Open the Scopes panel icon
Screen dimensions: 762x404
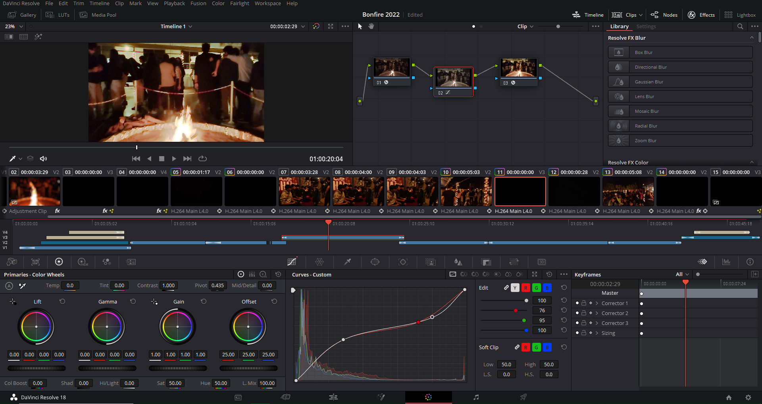726,262
